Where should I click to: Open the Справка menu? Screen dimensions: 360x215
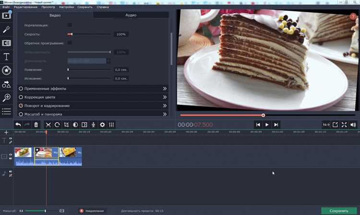pos(103,7)
